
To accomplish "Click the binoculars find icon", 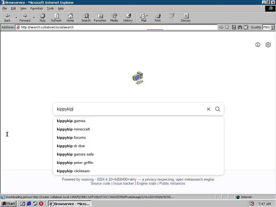I will [x=240, y=27].
